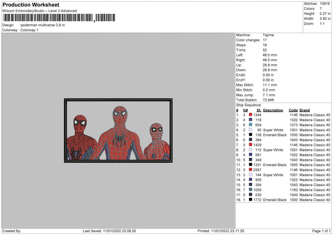
Task: Select design name "spiderman multiverse 3,8 in"
Action: tap(43, 25)
